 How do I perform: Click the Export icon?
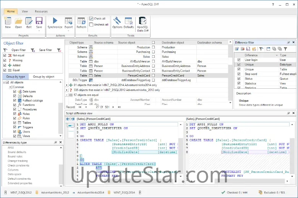(x=69, y=22)
